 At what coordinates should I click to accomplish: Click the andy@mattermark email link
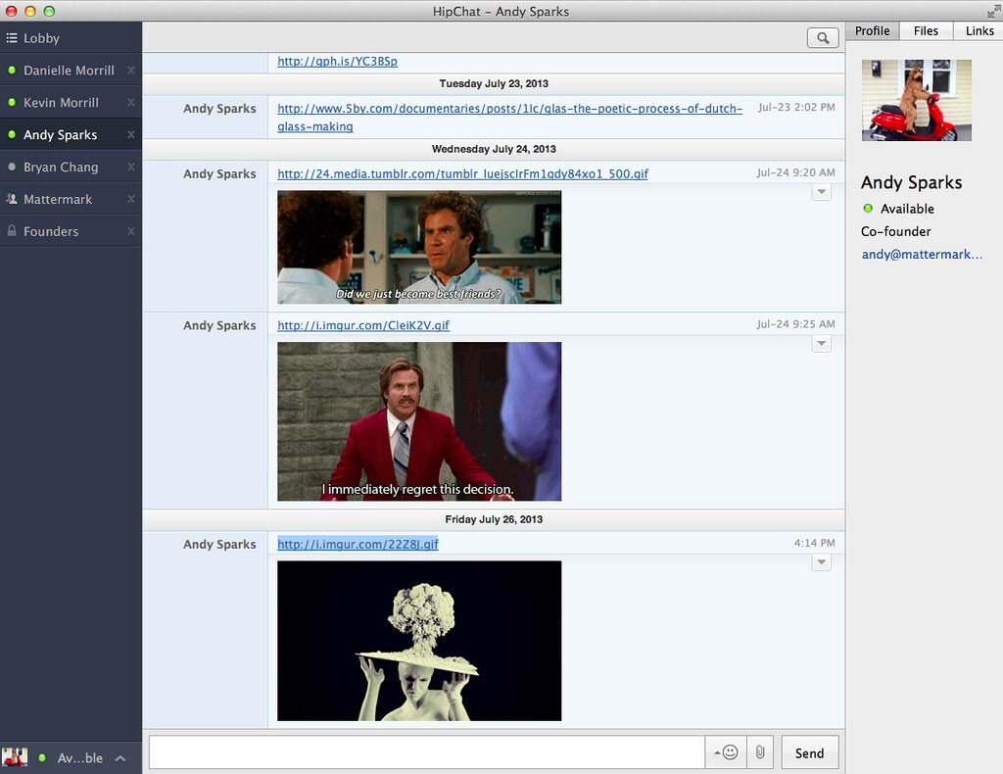(x=922, y=255)
